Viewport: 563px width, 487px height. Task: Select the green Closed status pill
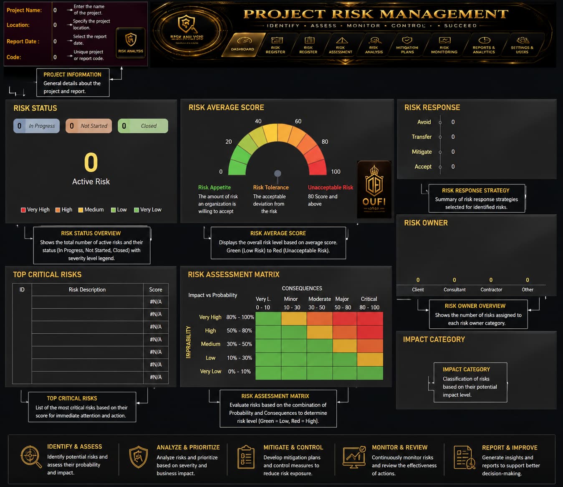143,126
